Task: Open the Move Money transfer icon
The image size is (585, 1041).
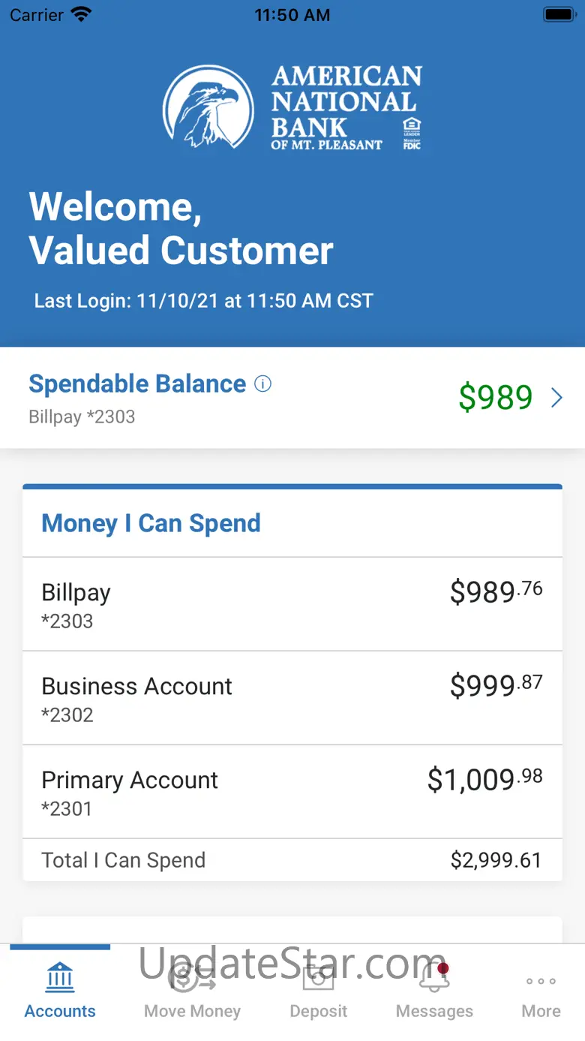Action: pyautogui.click(x=192, y=976)
